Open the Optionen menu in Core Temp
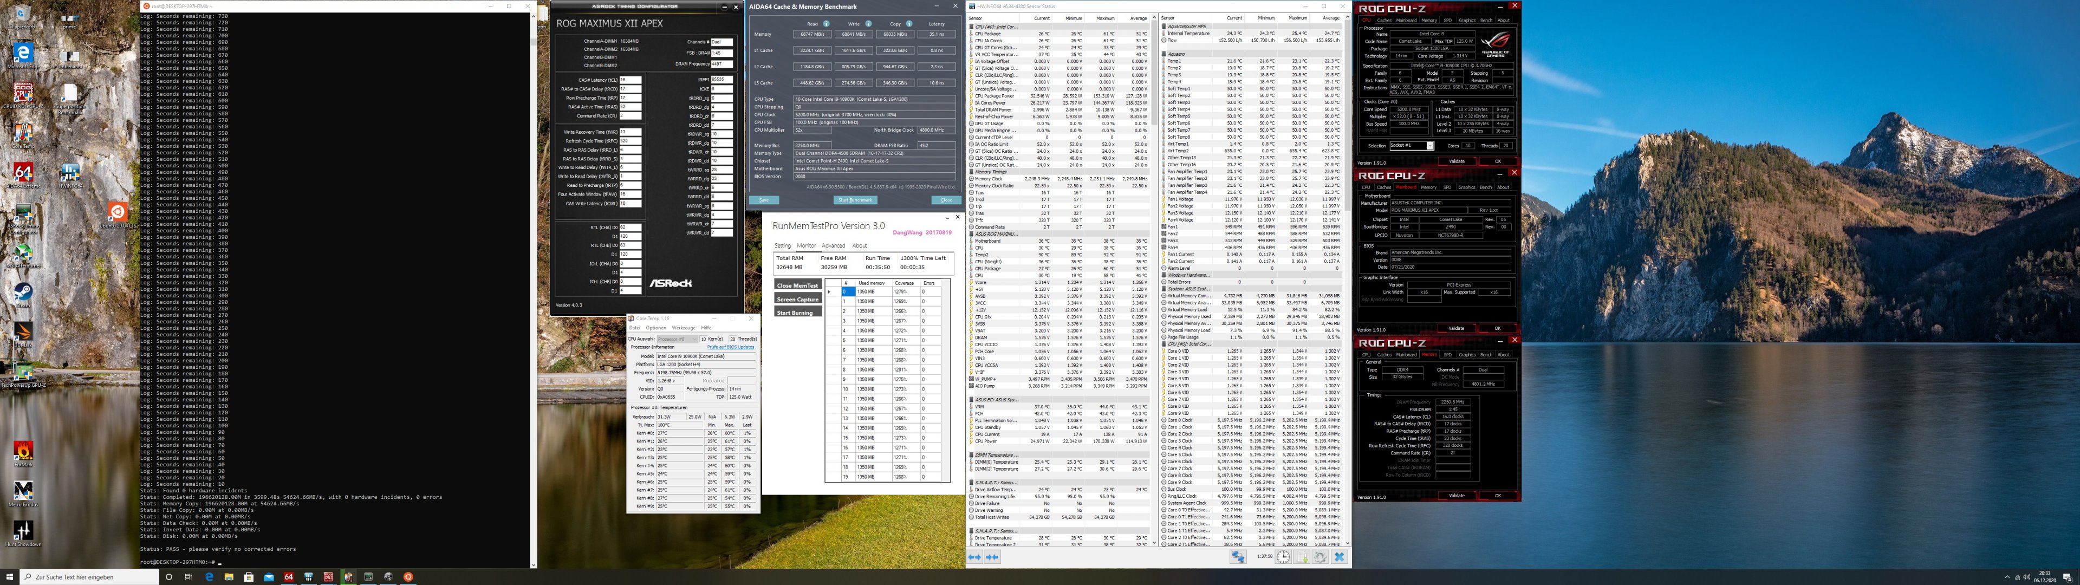 [655, 328]
